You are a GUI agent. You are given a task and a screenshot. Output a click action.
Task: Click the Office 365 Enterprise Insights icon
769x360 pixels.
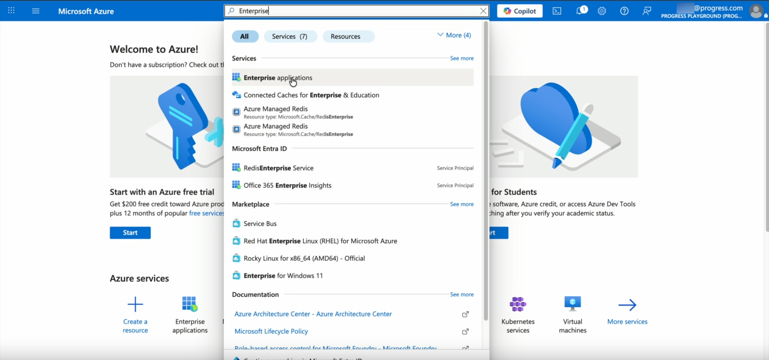coord(236,185)
